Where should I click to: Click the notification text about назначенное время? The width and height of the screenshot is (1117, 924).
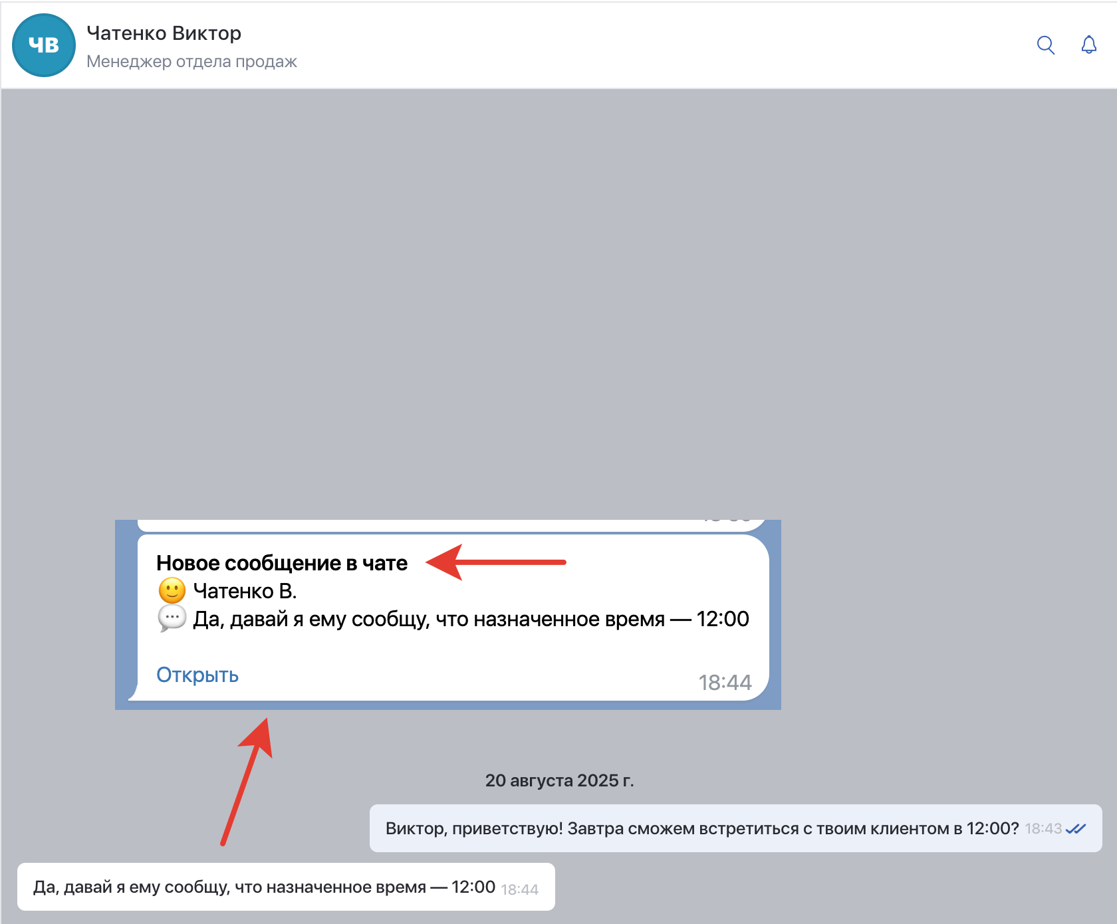(x=471, y=620)
